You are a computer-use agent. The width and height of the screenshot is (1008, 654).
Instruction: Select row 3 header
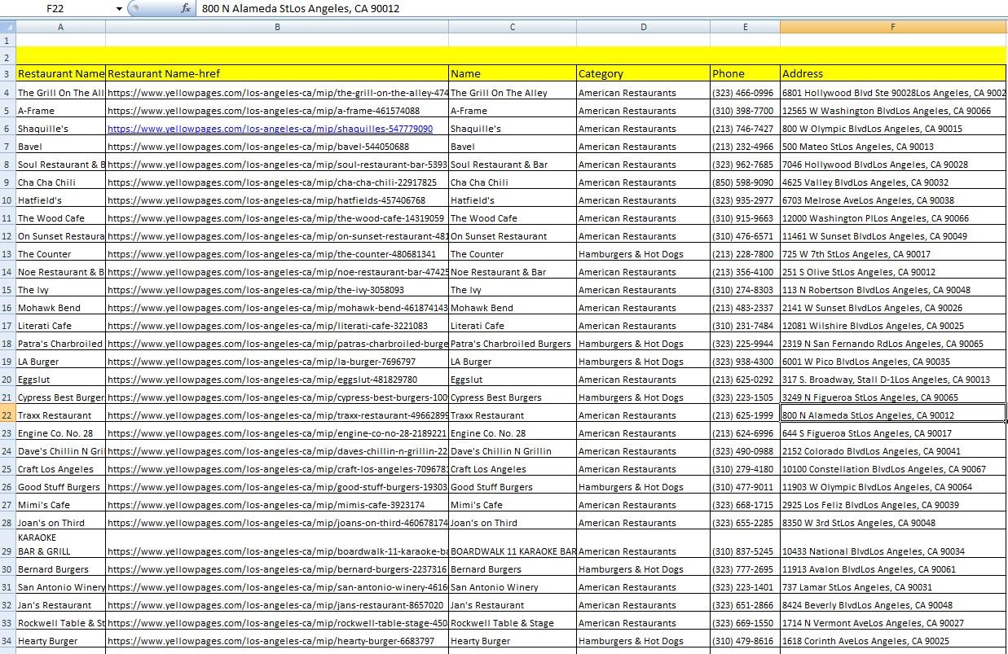click(x=8, y=73)
